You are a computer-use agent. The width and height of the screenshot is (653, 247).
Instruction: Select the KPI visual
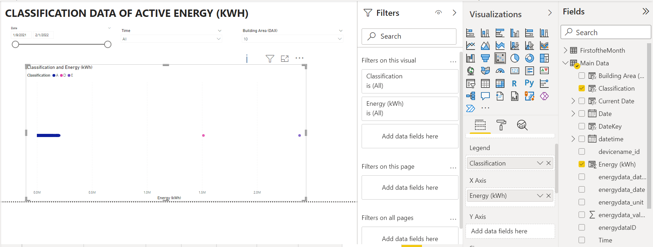click(x=544, y=71)
